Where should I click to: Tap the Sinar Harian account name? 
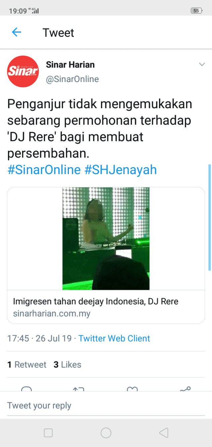(70, 65)
